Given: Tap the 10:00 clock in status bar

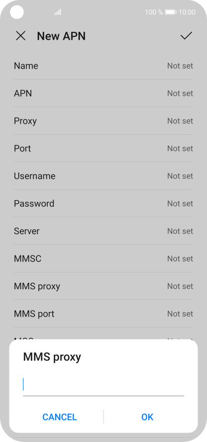Looking at the screenshot, I should [187, 12].
